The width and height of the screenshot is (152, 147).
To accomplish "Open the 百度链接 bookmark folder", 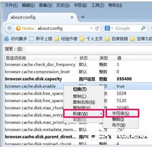I will (116, 39).
